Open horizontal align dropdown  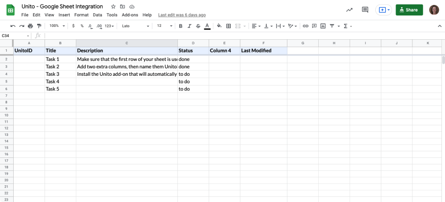click(256, 26)
